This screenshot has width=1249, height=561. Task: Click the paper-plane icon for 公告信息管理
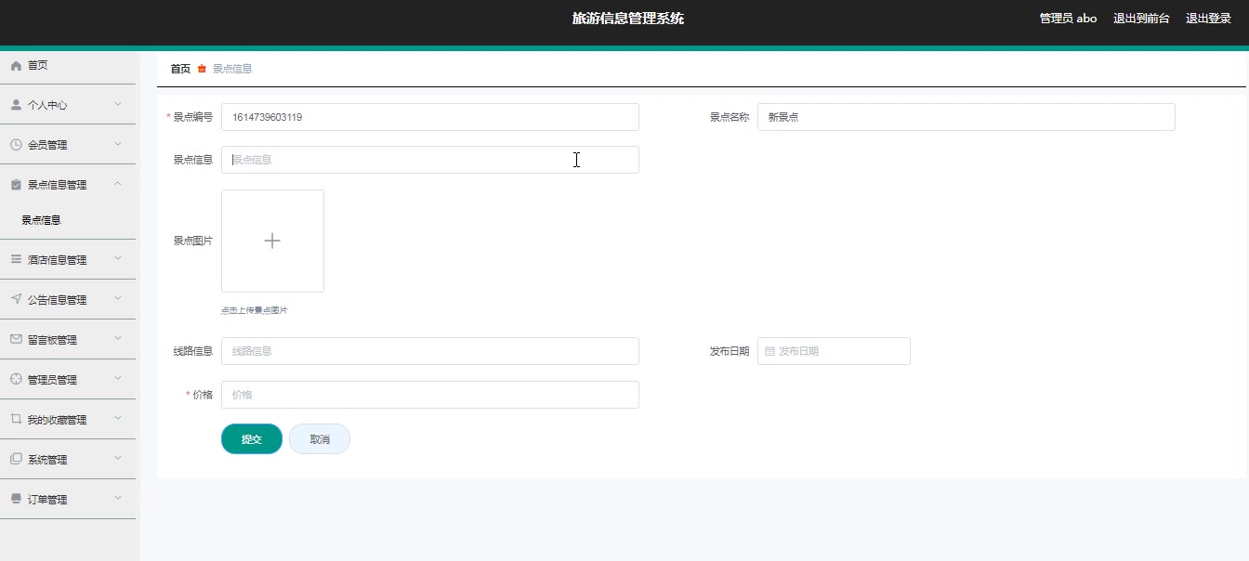pos(15,299)
